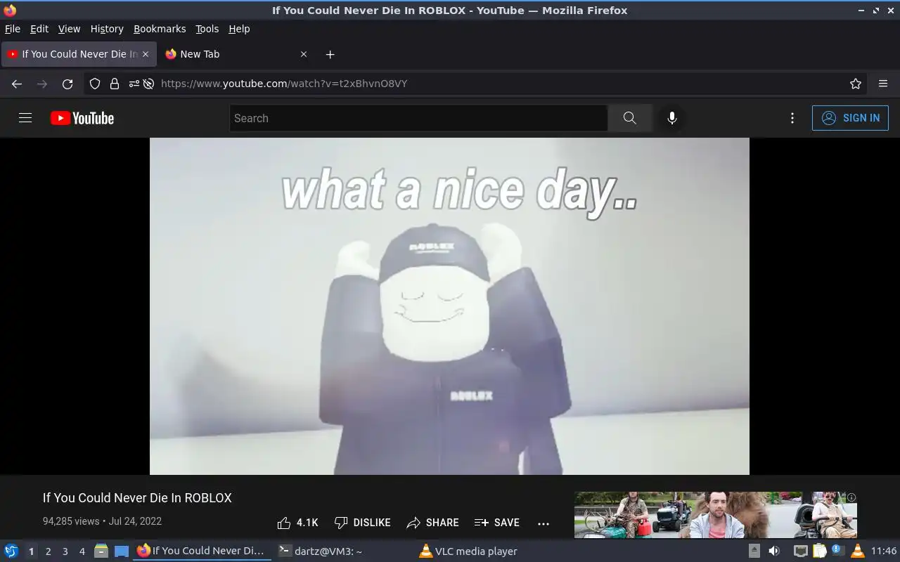Switch to the New Tab tab
The image size is (900, 562).
coord(237,54)
